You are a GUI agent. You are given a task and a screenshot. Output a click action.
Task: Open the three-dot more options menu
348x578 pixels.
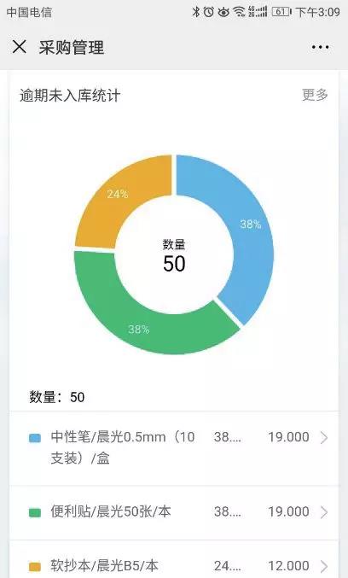[320, 47]
